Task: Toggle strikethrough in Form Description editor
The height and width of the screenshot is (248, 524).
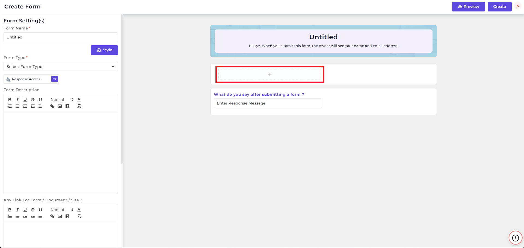Action: [33, 100]
